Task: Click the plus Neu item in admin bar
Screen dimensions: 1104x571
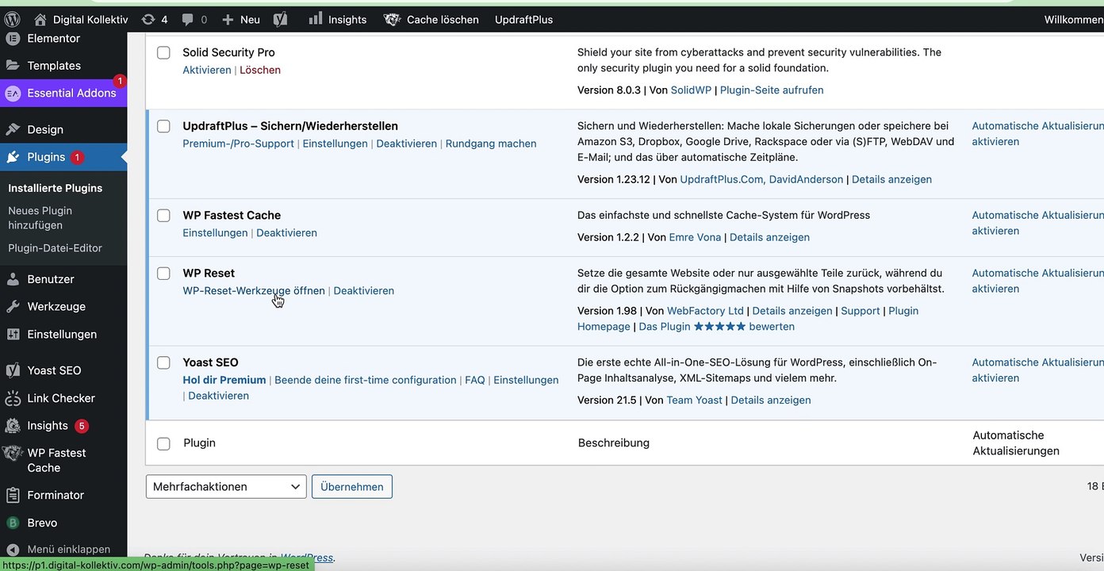Action: tap(240, 19)
